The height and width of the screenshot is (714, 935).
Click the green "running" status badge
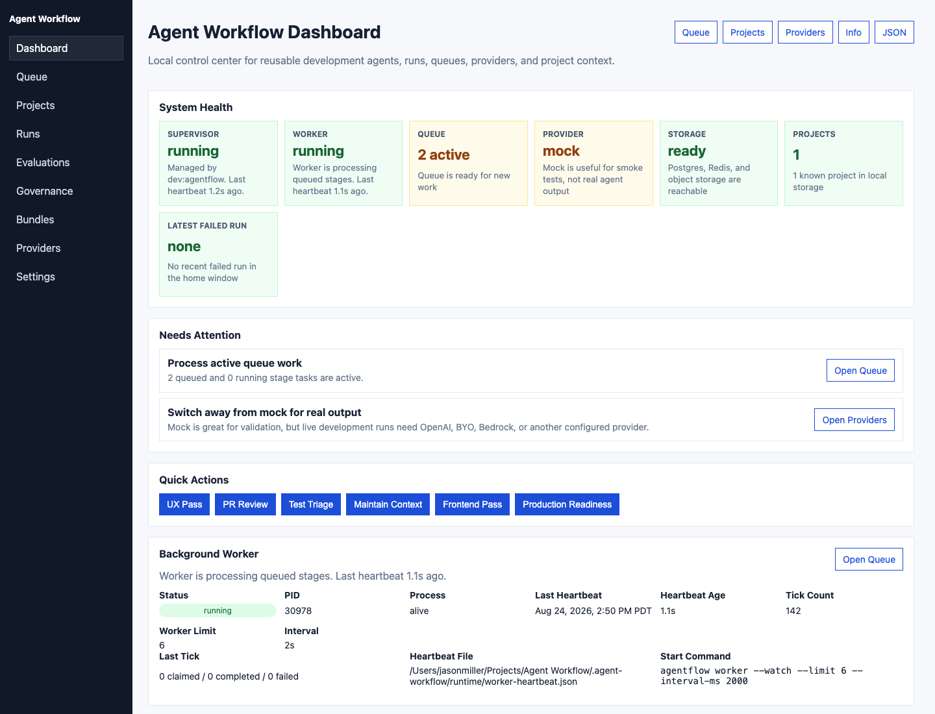(x=218, y=611)
